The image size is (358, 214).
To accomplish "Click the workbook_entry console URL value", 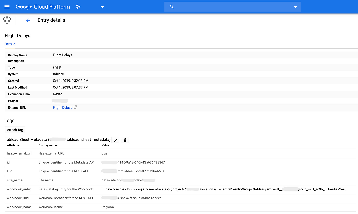I will pos(224,189).
